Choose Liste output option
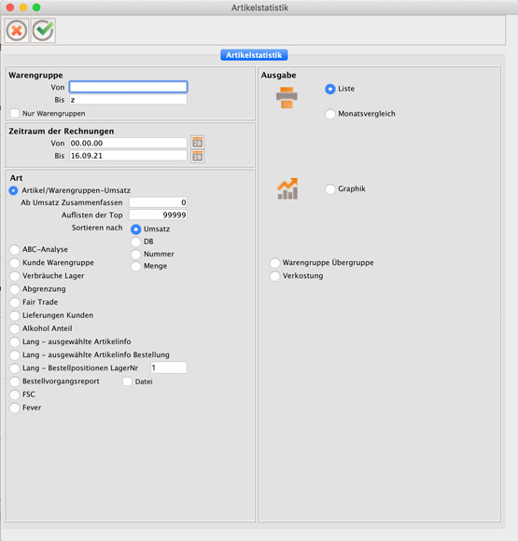Image resolution: width=518 pixels, height=541 pixels. point(330,89)
